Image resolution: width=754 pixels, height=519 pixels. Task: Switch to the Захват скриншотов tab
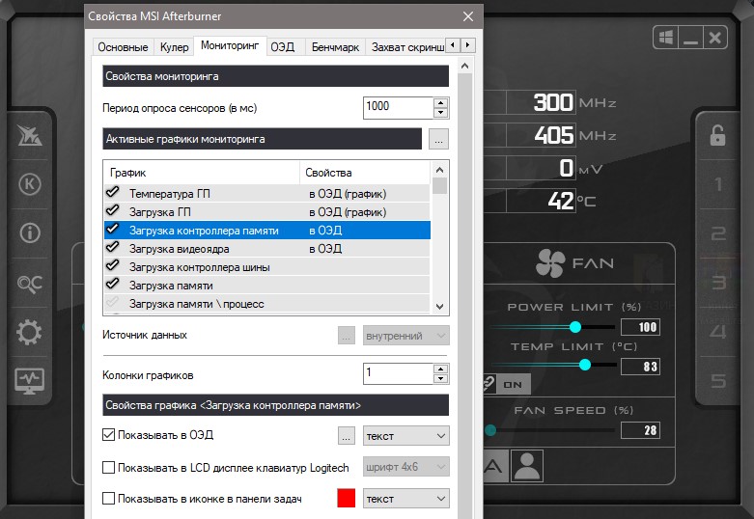point(407,47)
